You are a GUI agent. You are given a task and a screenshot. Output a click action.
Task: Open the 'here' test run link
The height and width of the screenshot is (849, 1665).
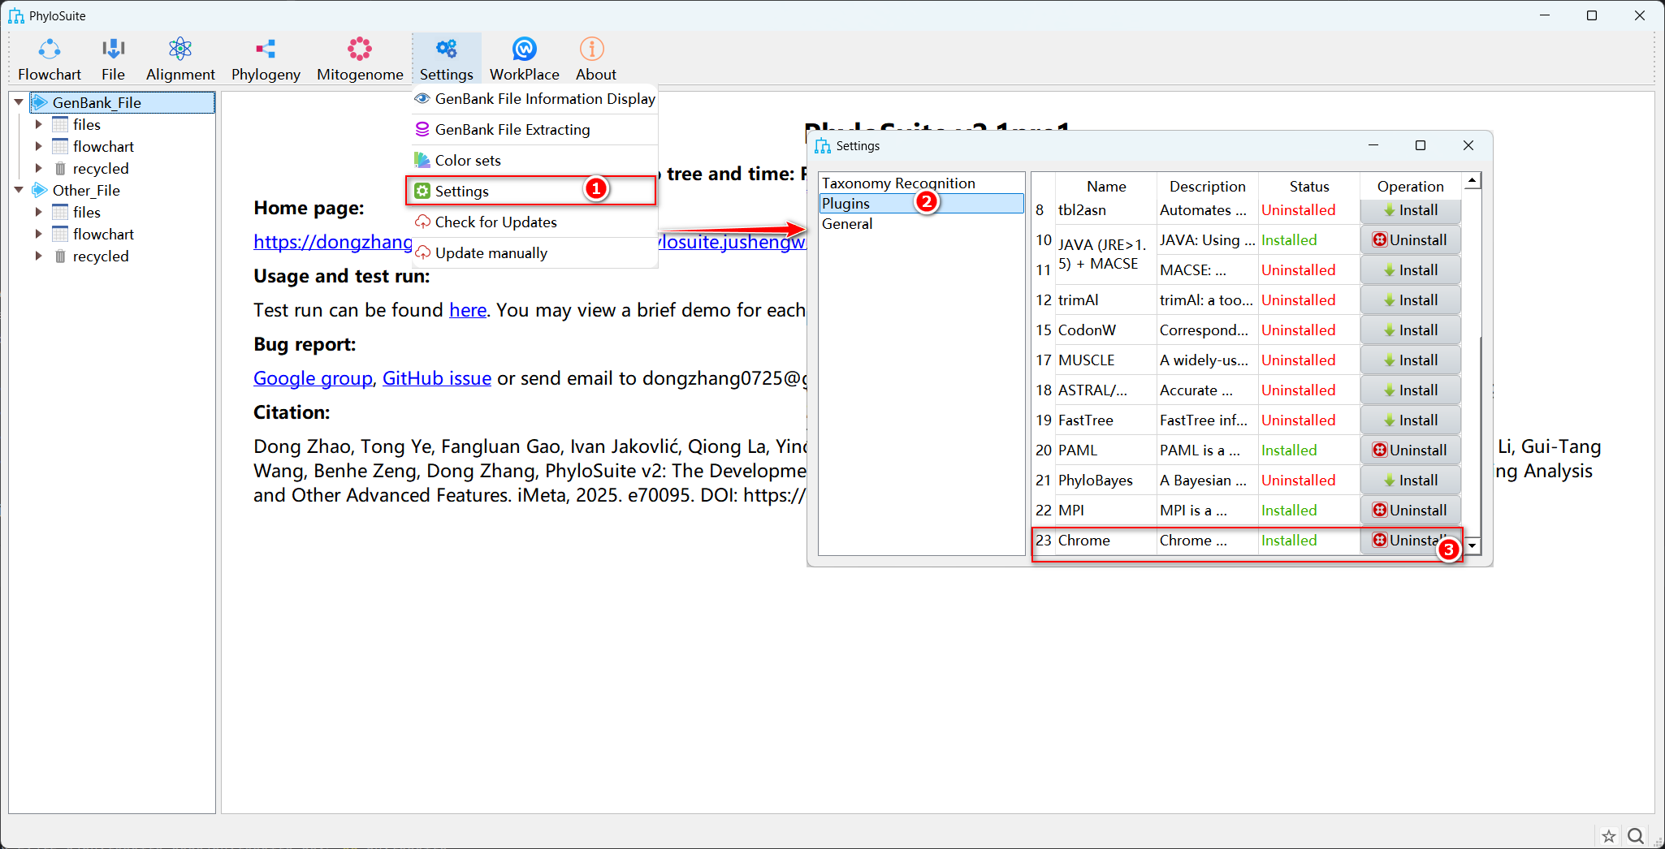(468, 310)
